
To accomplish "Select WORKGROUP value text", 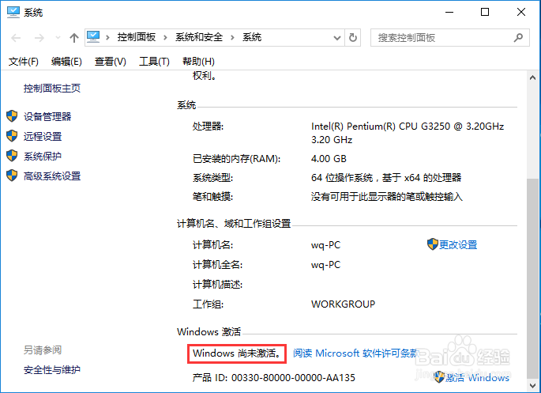I will click(x=343, y=304).
